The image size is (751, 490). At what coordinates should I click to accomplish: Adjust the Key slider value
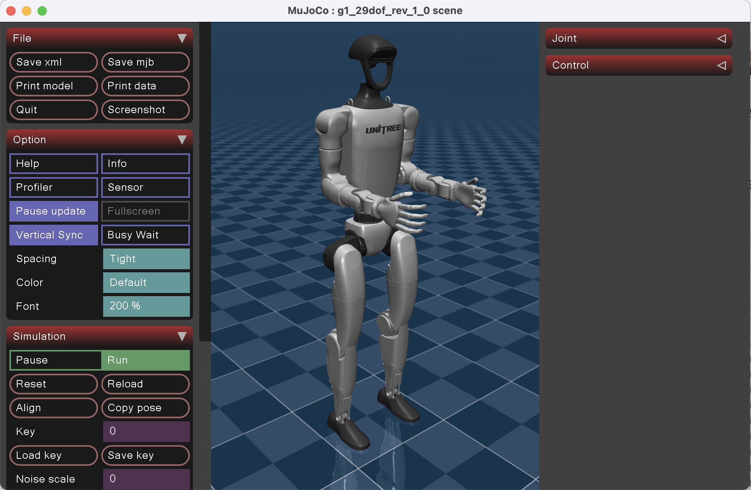(146, 431)
